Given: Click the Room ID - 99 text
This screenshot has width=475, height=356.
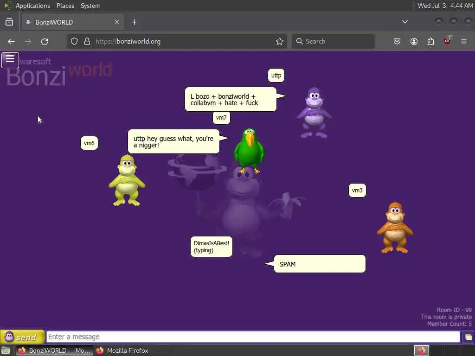Looking at the screenshot, I should 454,310.
